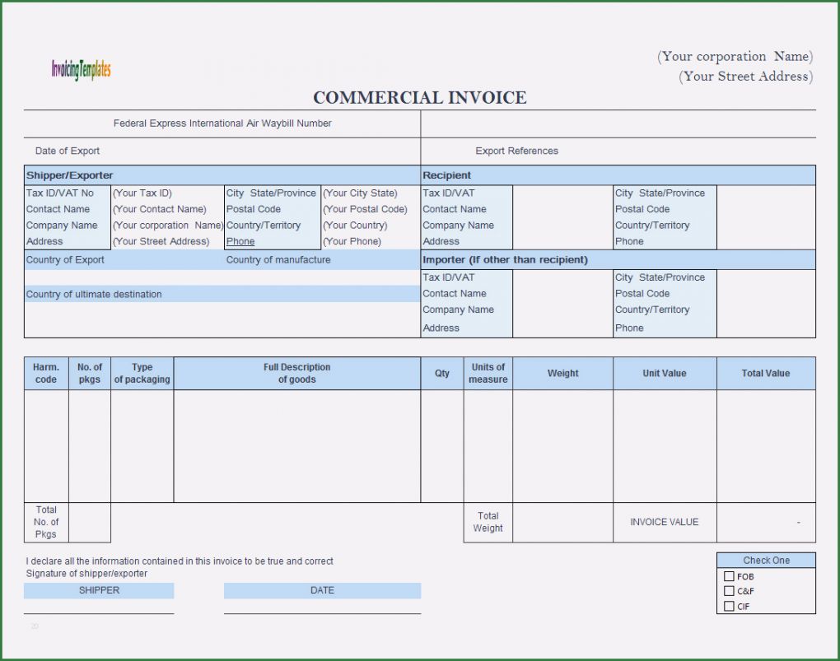The image size is (840, 661).
Task: Check the FOB checkbox
Action: point(729,577)
